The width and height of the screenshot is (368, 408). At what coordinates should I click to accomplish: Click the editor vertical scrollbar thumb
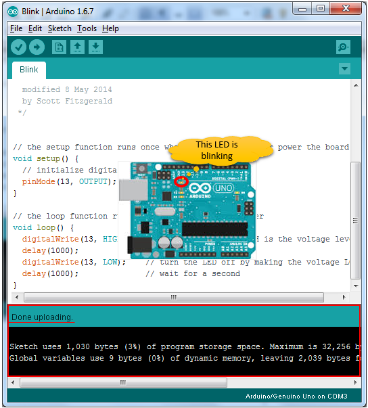(x=356, y=221)
